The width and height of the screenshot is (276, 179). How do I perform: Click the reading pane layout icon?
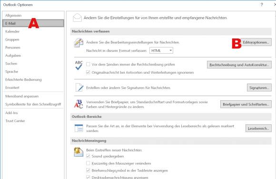79,128
